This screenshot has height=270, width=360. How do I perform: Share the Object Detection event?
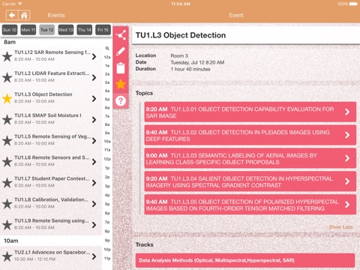coord(121,35)
